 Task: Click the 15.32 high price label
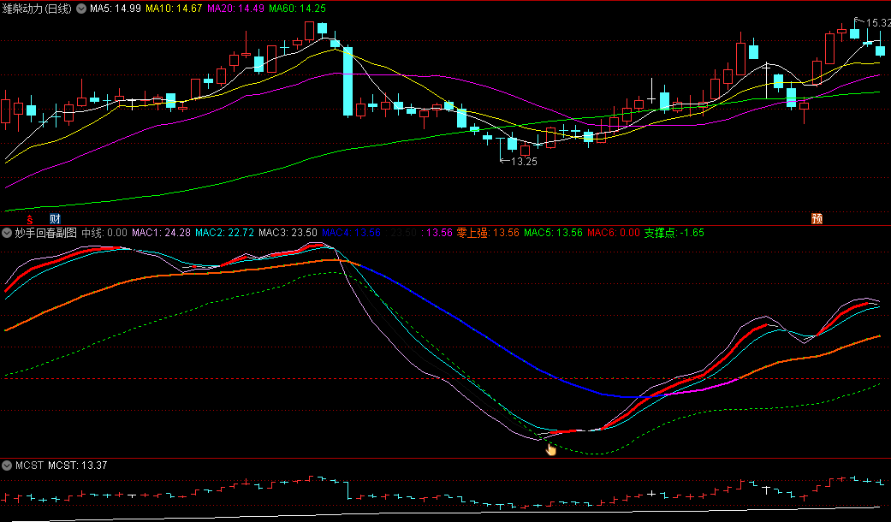point(878,23)
